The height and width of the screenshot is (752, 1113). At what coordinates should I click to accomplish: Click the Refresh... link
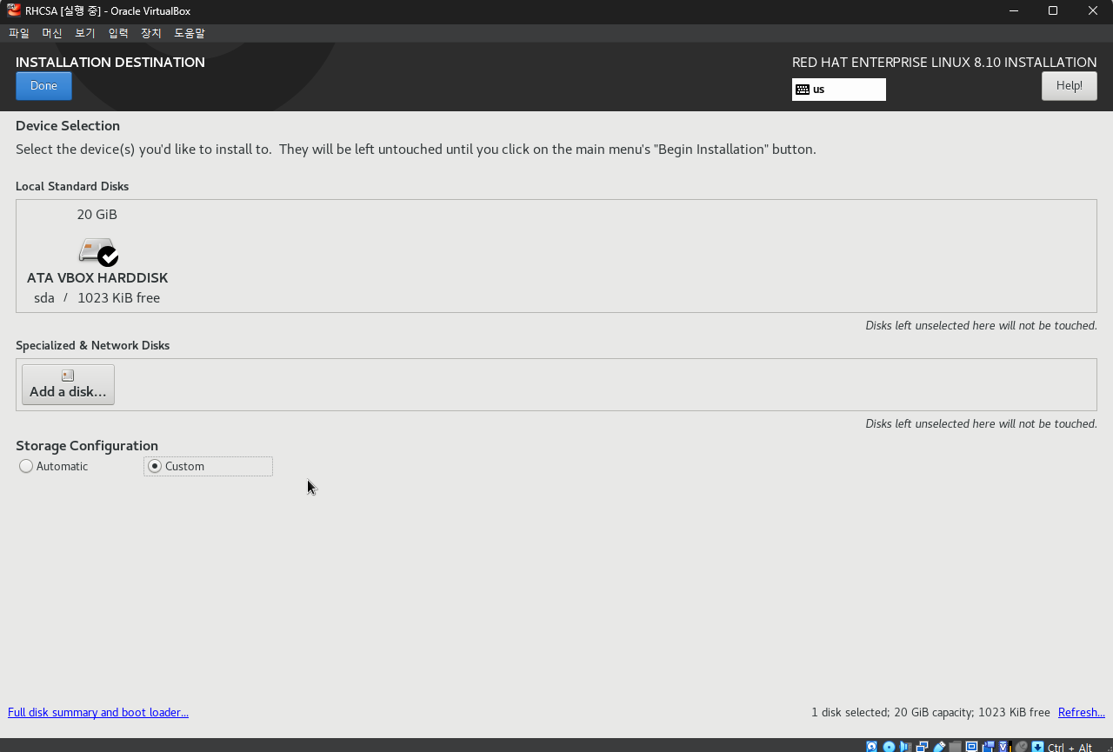coord(1081,712)
